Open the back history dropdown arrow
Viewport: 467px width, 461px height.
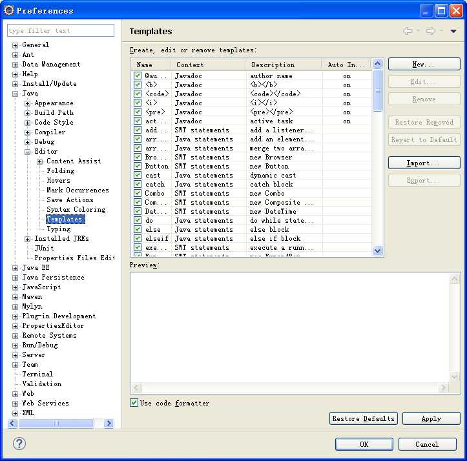tap(418, 31)
